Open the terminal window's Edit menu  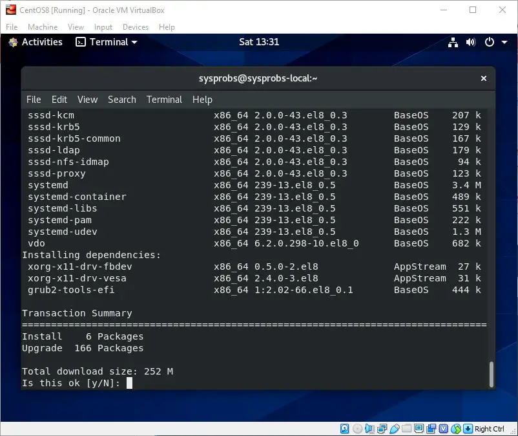pos(59,100)
